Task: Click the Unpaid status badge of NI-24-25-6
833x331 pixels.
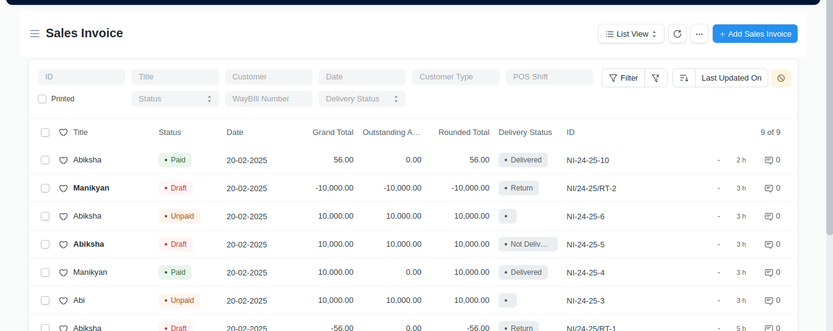Action: 179,216
